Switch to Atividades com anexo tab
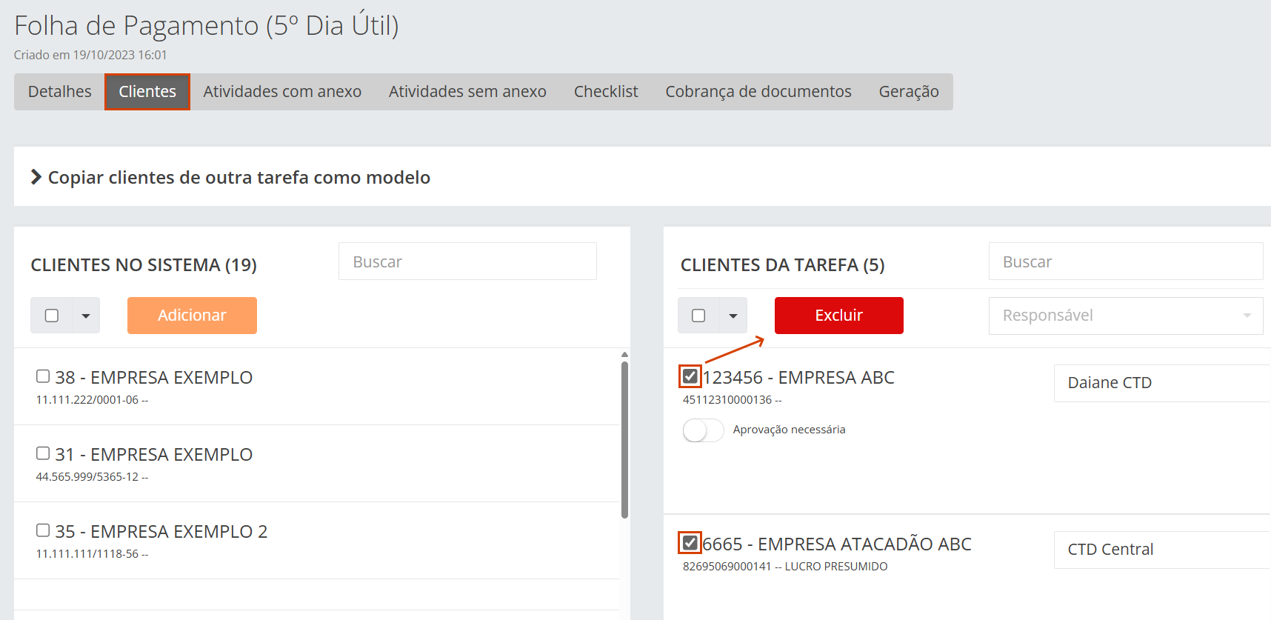The height and width of the screenshot is (620, 1271). tap(282, 92)
